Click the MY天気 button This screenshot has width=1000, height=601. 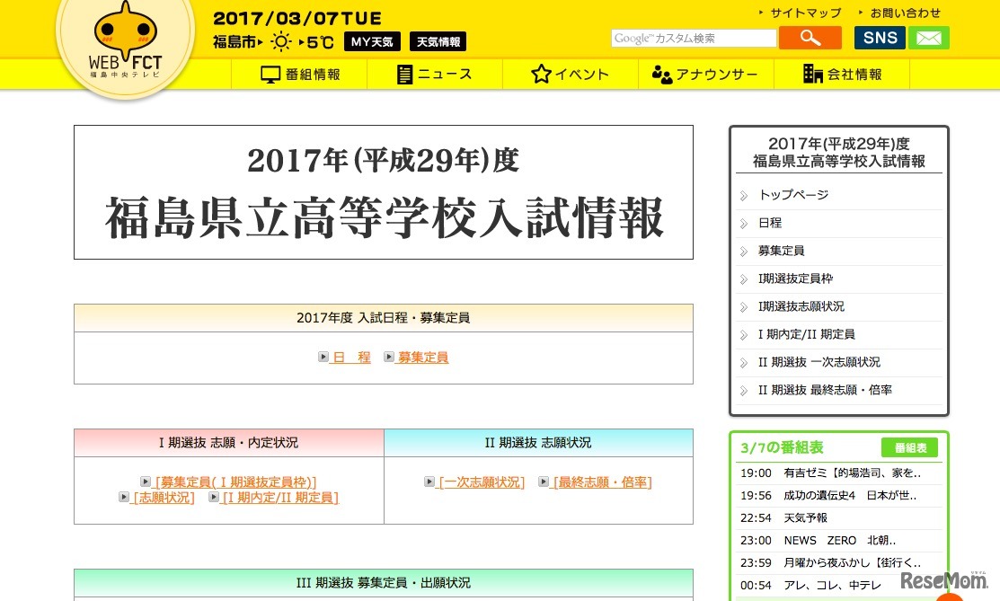point(371,40)
